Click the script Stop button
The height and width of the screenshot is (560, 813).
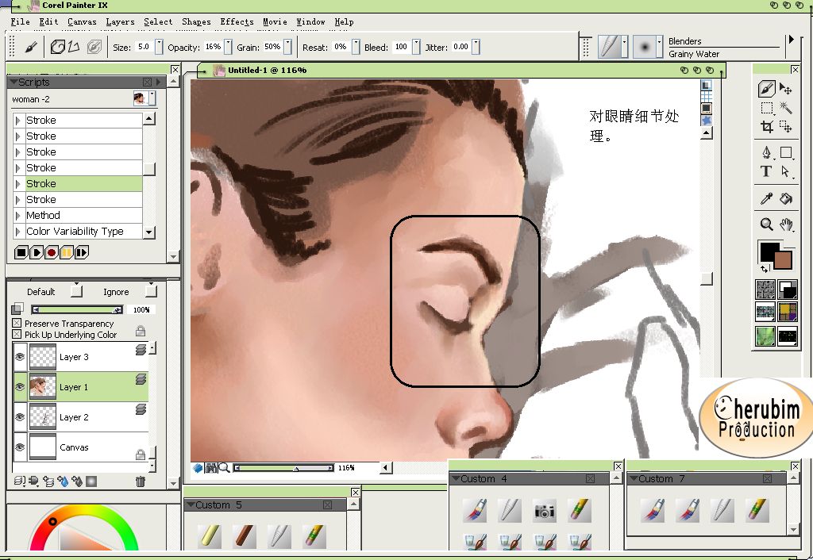(21, 253)
